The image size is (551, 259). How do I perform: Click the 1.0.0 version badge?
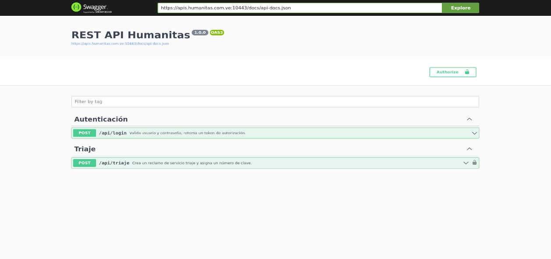point(200,32)
